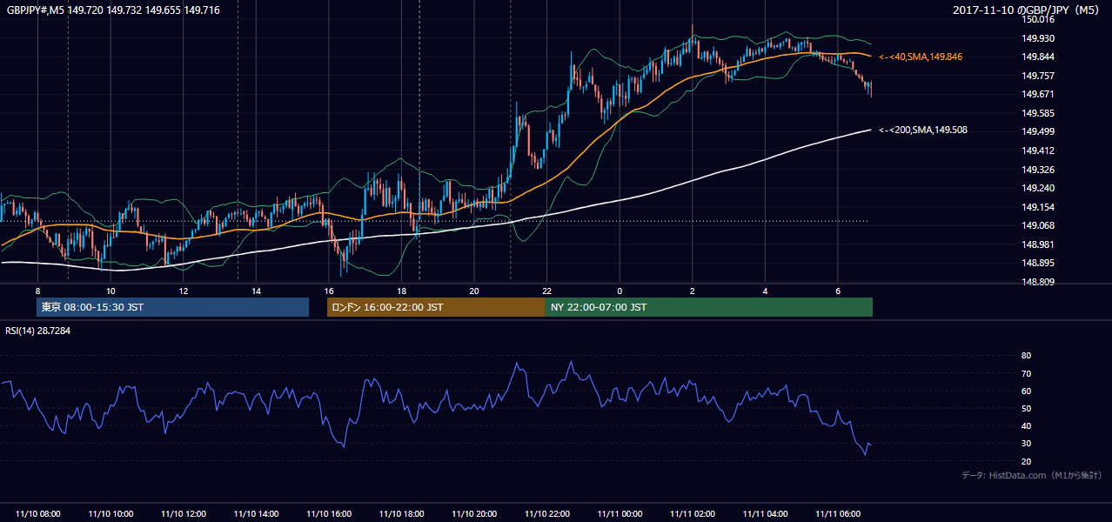This screenshot has width=1112, height=522.
Task: Click the 149.671 price axis label
Action: [x=1038, y=94]
